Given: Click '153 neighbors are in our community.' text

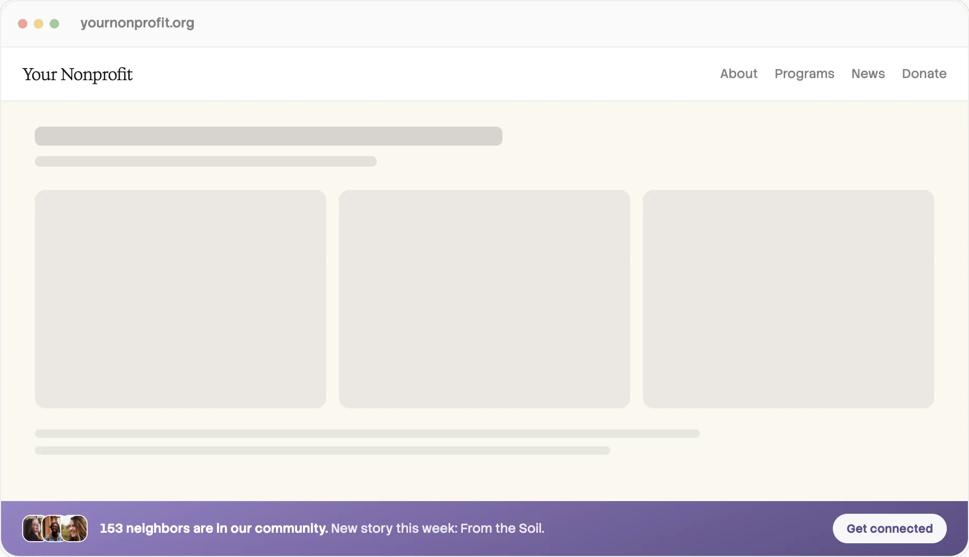Looking at the screenshot, I should coord(214,529).
